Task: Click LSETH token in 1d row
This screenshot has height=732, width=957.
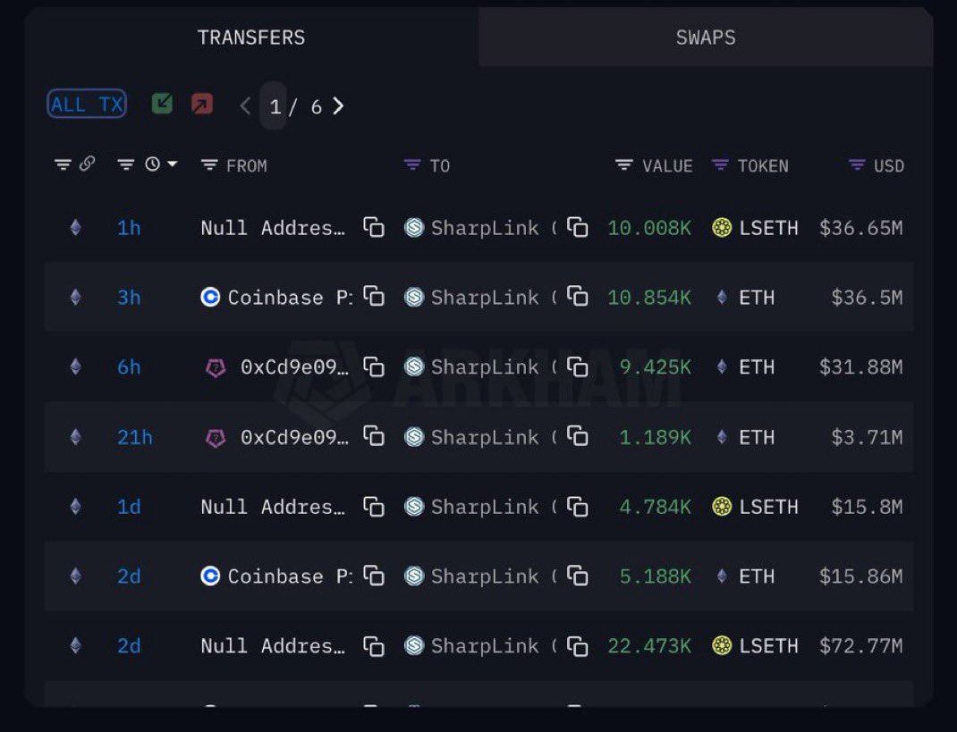Action: tap(755, 507)
